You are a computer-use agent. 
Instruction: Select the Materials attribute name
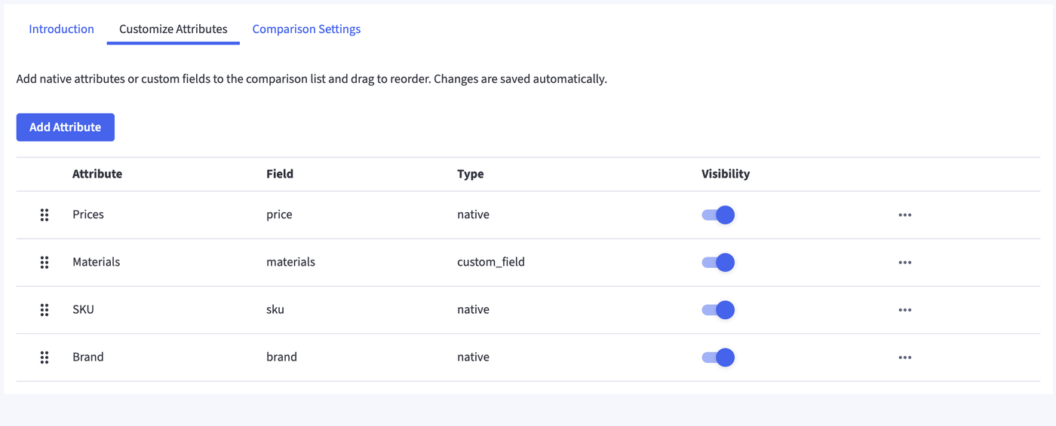[97, 262]
